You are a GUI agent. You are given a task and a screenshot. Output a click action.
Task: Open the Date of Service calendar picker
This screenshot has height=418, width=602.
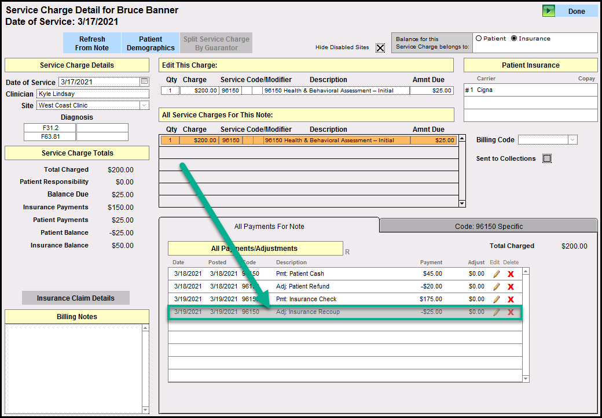coord(145,82)
